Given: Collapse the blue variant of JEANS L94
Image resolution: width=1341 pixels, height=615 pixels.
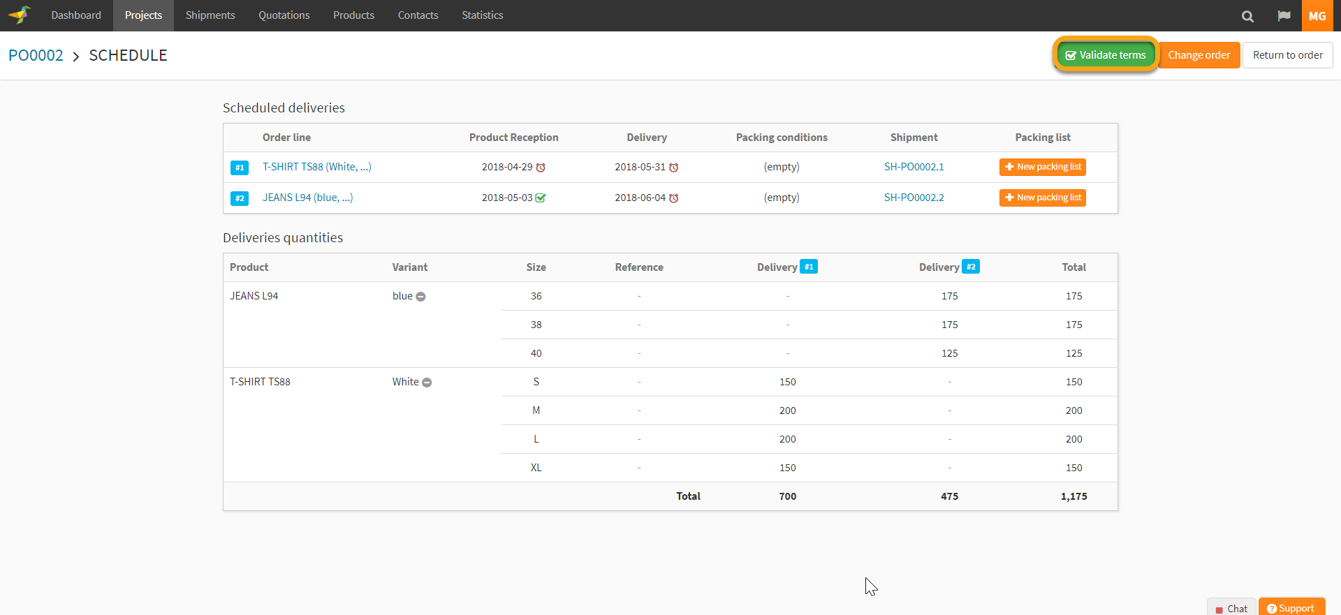Looking at the screenshot, I should [420, 297].
